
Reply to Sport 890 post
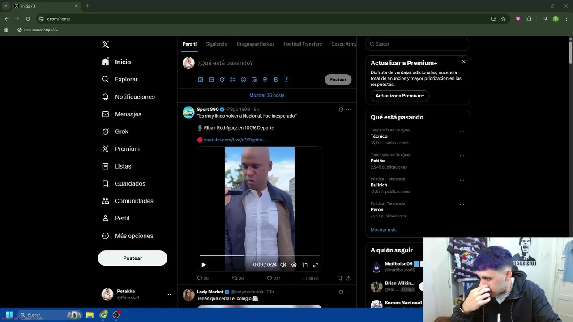click(203, 278)
